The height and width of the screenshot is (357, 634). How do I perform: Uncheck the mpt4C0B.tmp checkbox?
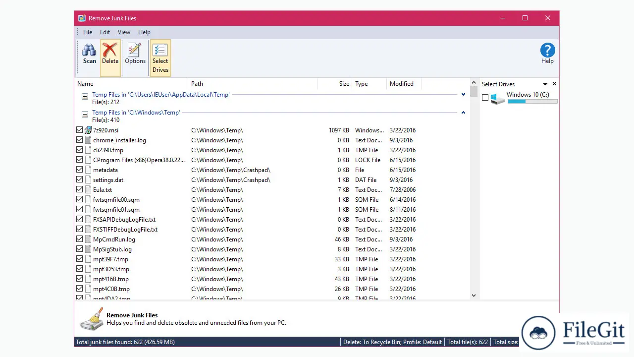(x=80, y=289)
